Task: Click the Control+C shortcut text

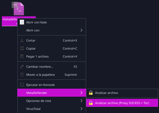Action: point(70,48)
